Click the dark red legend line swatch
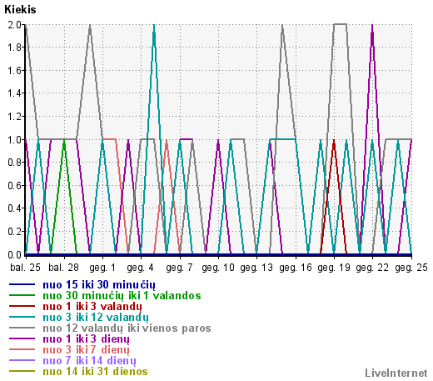Screen dimensions: 433x381 pyautogui.click(x=22, y=306)
